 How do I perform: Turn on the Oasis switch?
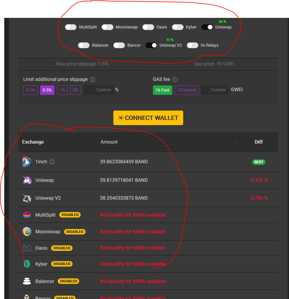(x=148, y=27)
